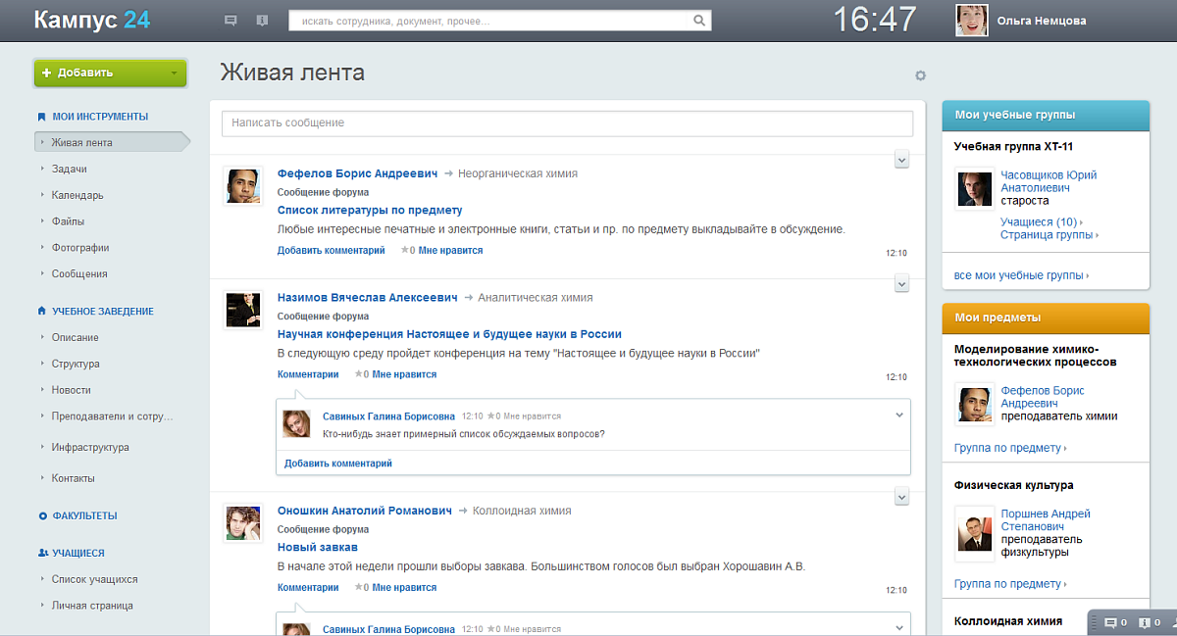Image resolution: width=1177 pixels, height=636 pixels.
Task: Open Календарь in left sidebar
Action: [x=77, y=195]
